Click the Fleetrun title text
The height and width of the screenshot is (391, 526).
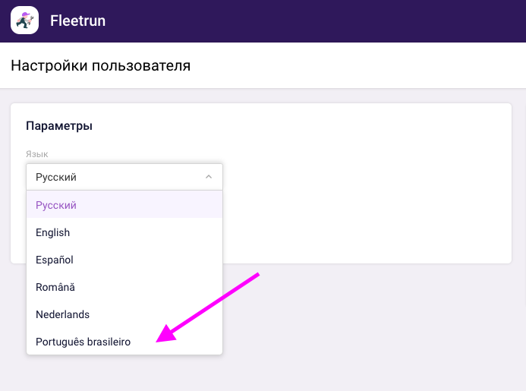pos(77,21)
